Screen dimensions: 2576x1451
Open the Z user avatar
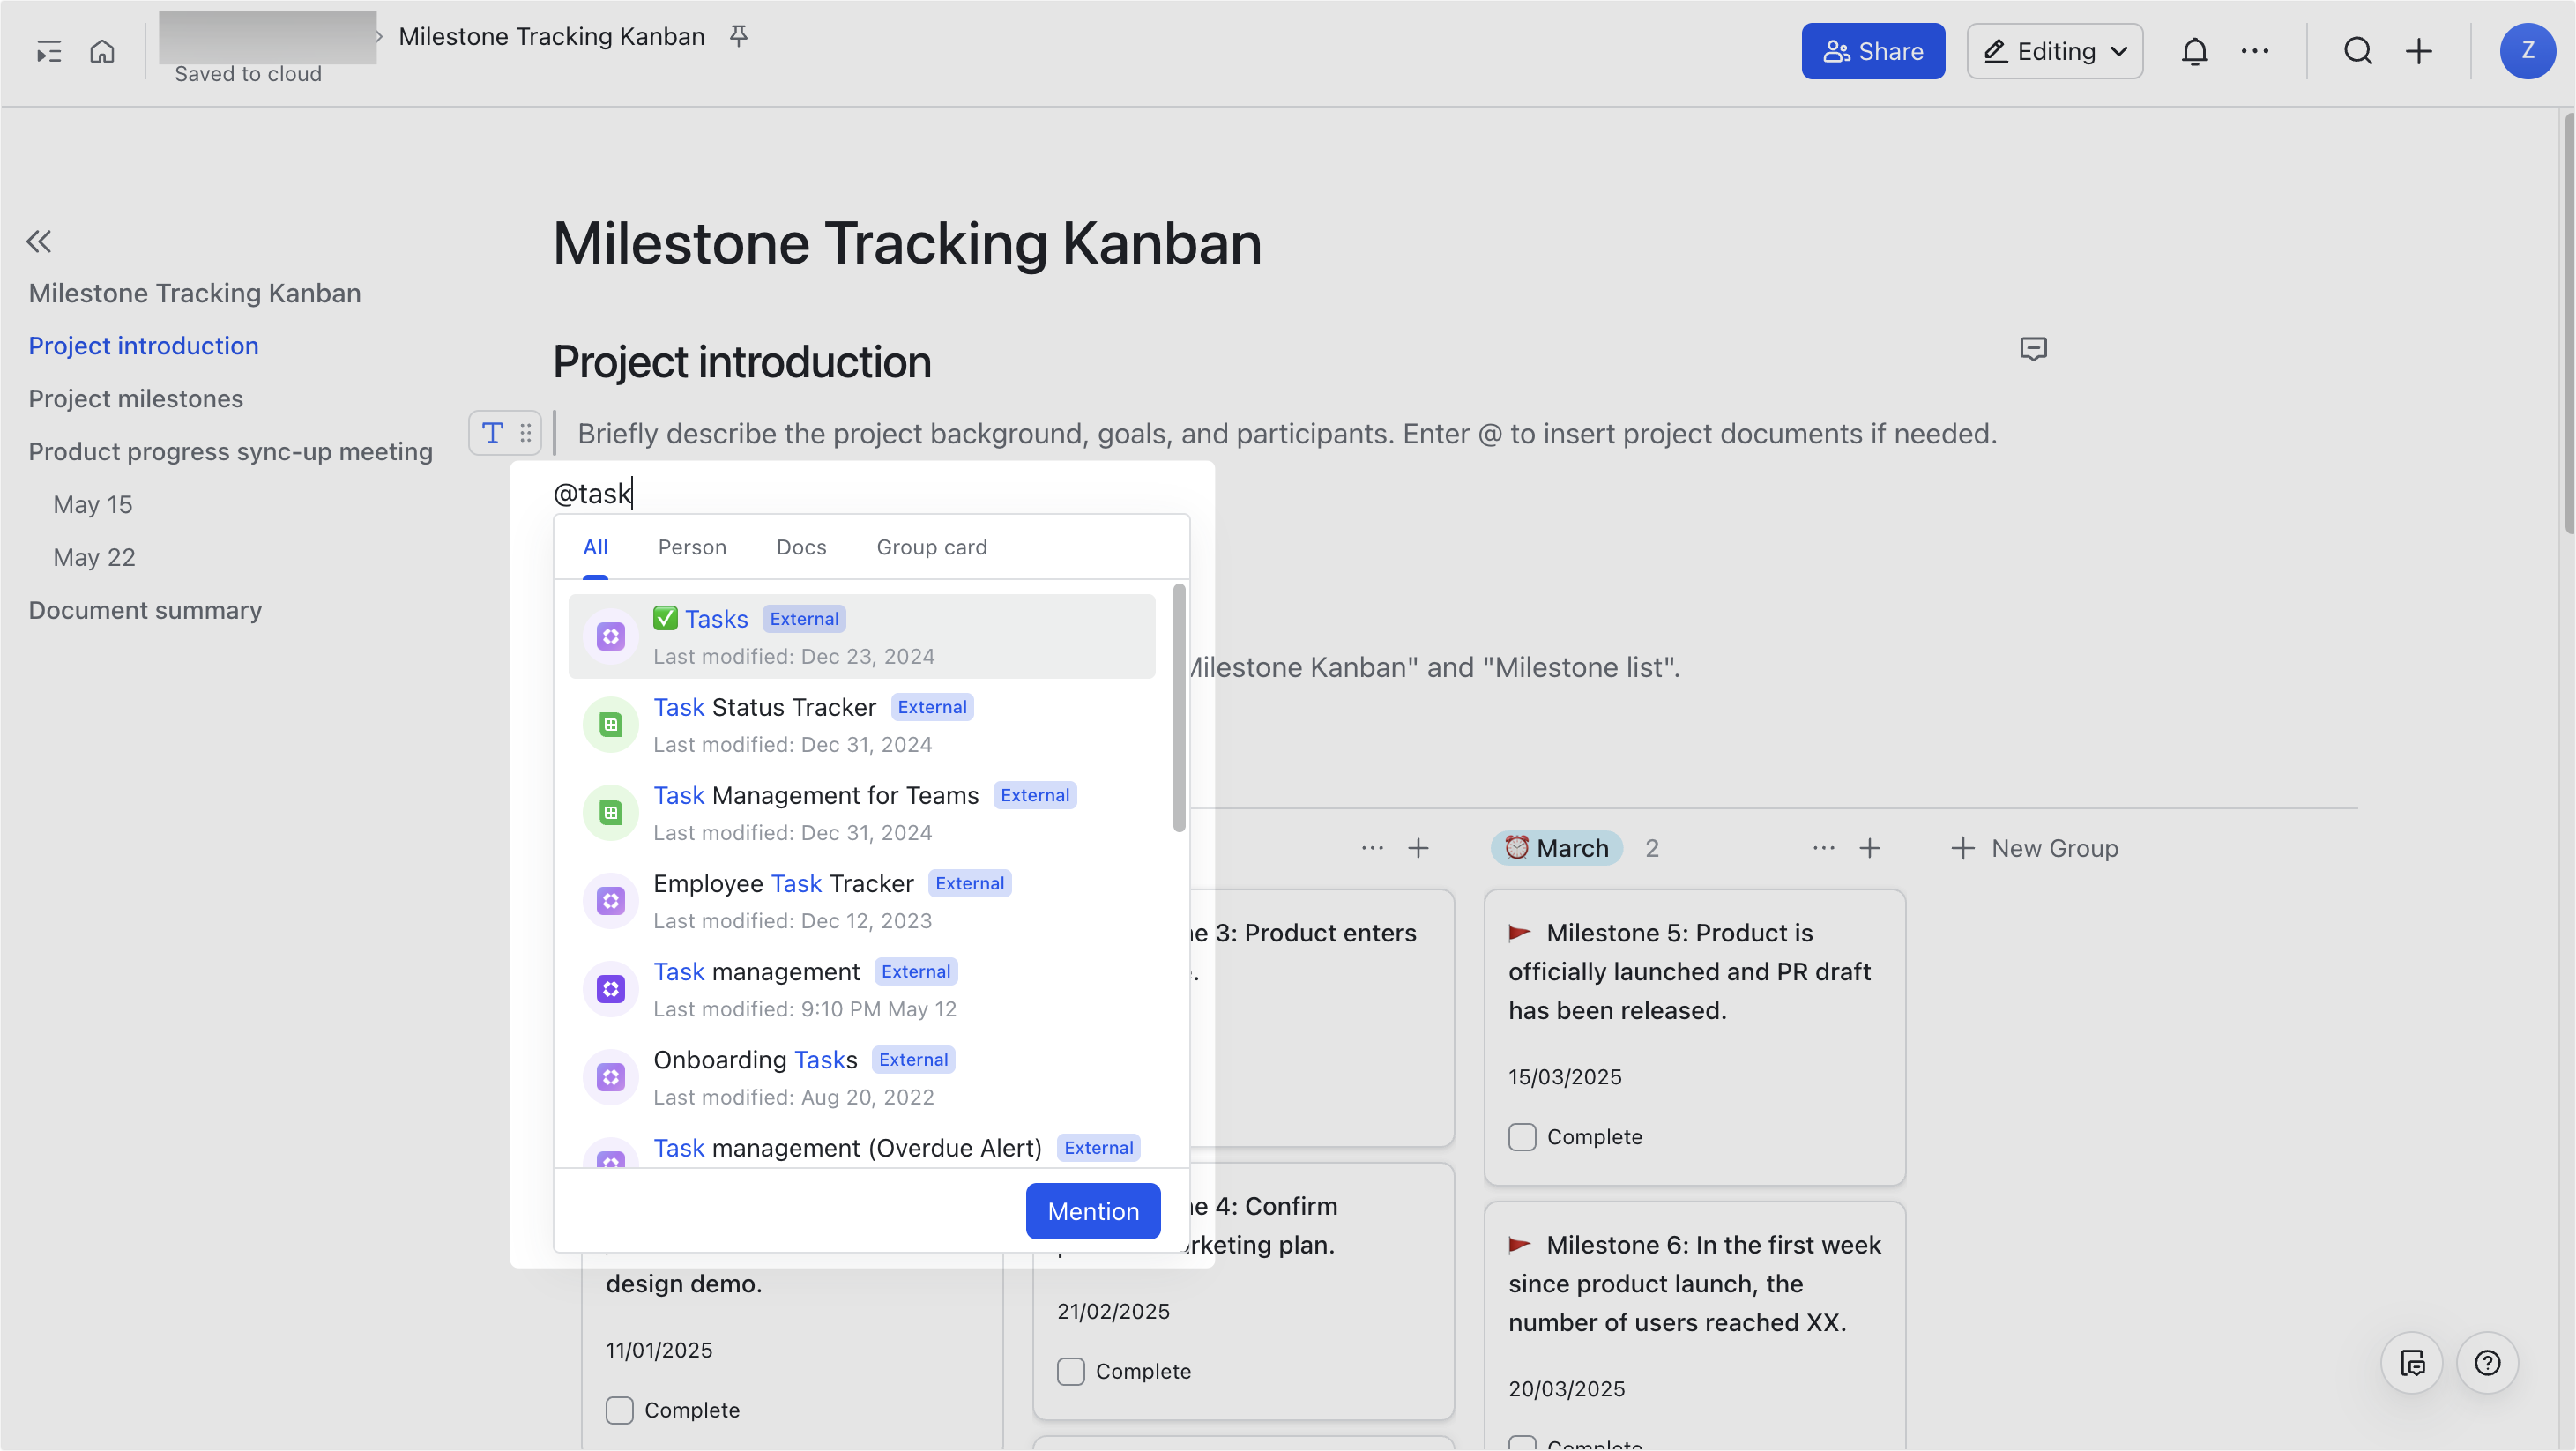[2527, 51]
